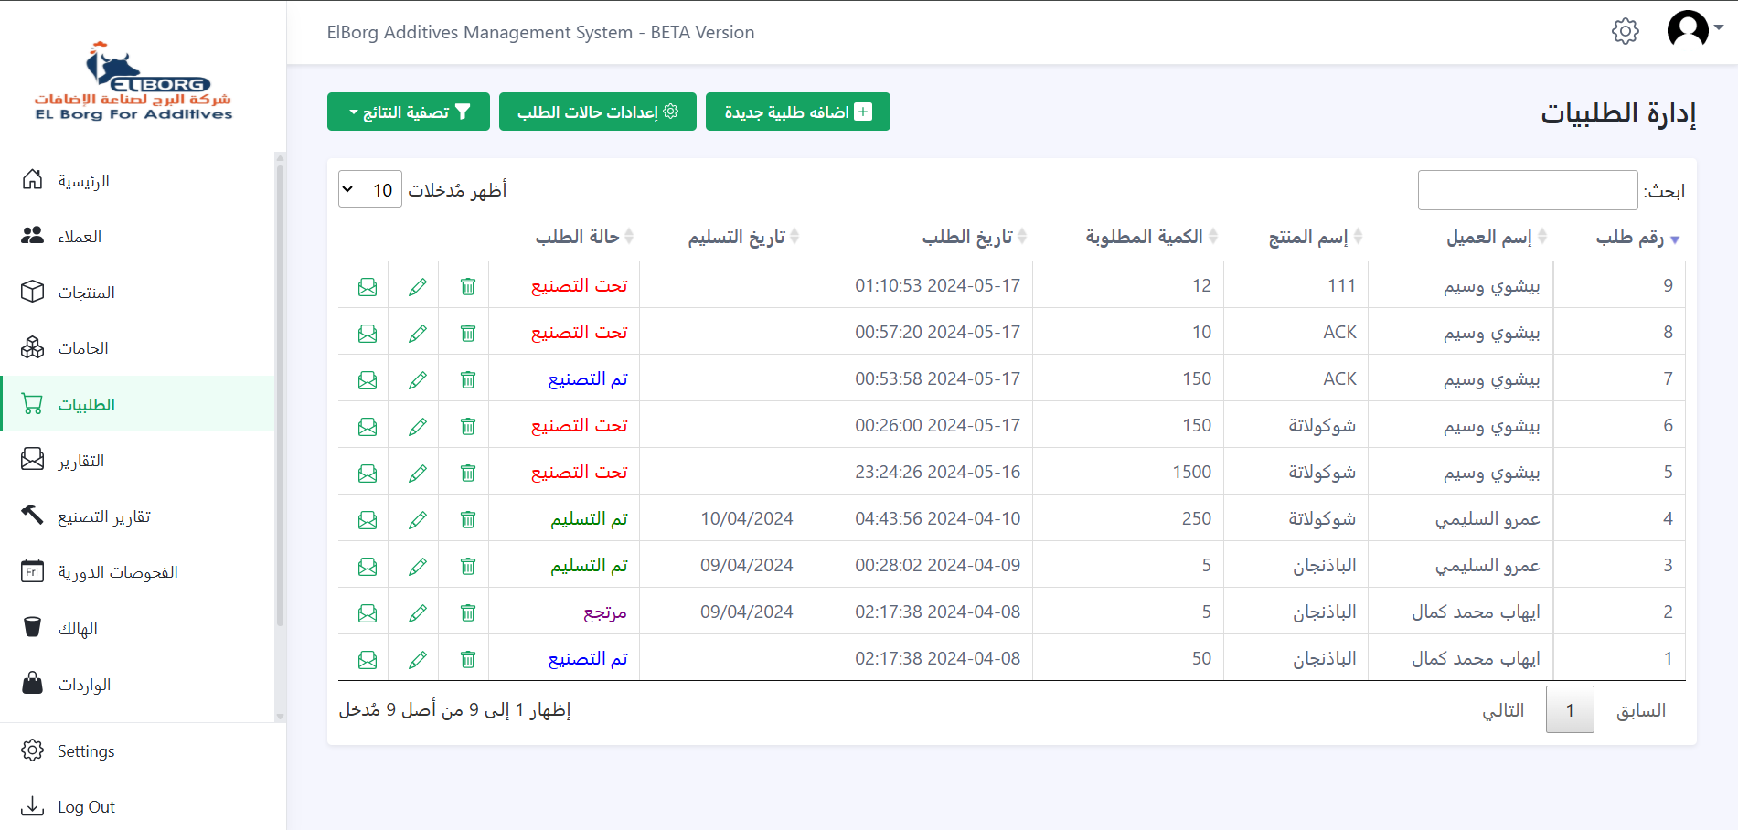Open تقارير التصنيع from sidebar

point(103,516)
